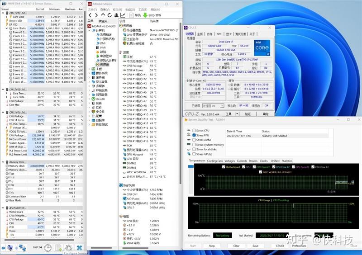Switch to Clocks tab in stability test
Viewport: 362px width, 255px height.
(263, 161)
